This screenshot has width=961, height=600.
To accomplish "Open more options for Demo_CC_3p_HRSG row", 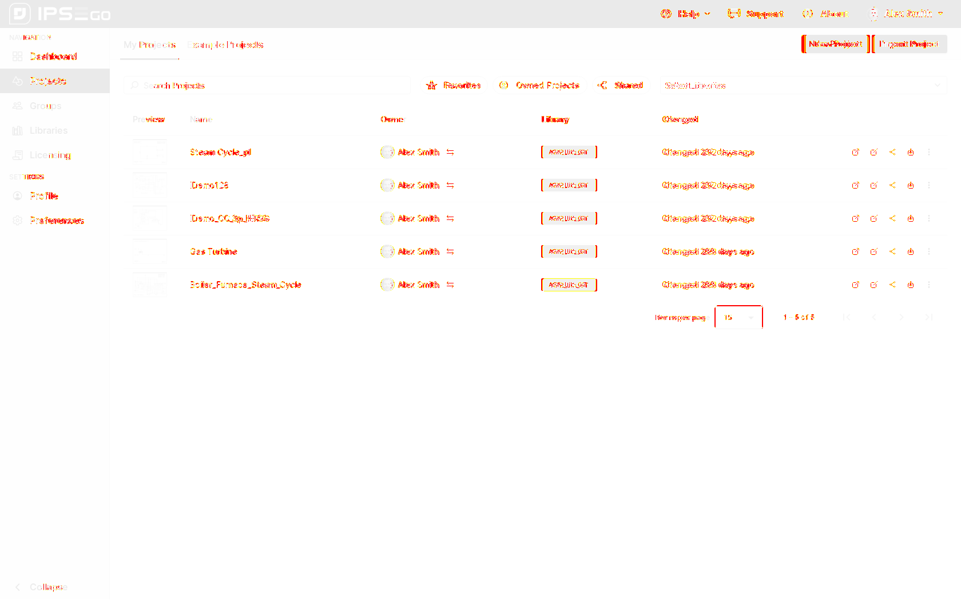I will point(929,218).
